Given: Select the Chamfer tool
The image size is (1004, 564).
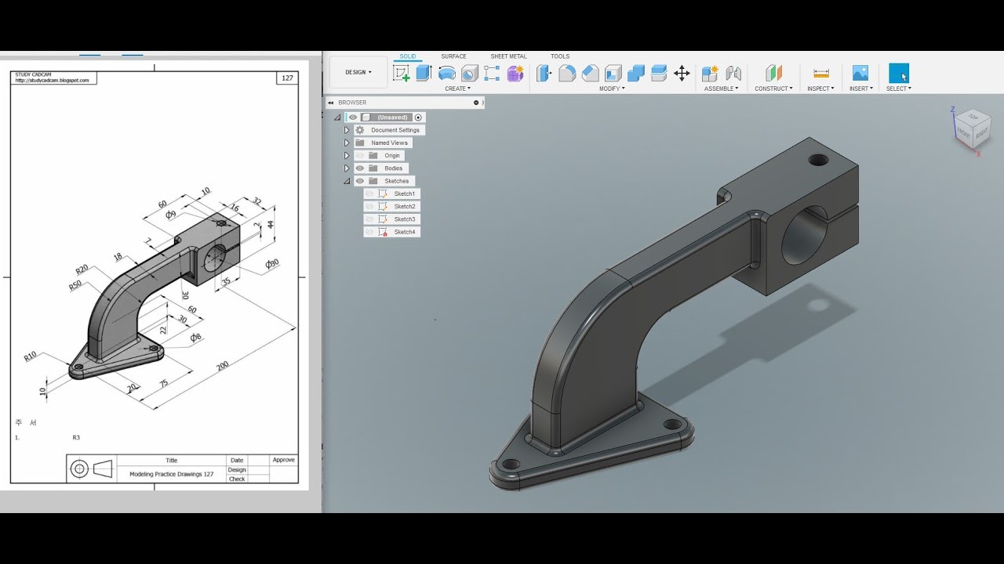Looking at the screenshot, I should pyautogui.click(x=590, y=74).
